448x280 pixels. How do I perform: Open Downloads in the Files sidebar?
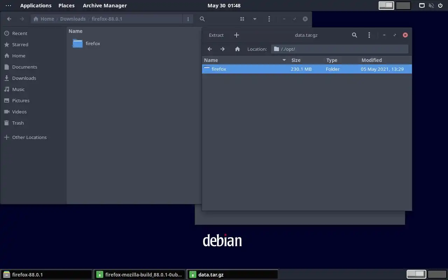point(33,78)
